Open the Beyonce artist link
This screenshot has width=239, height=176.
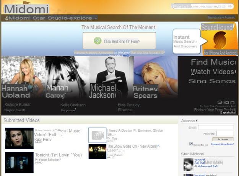pyautogui.click(x=68, y=110)
